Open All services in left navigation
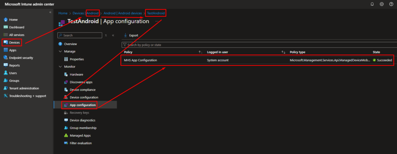Screen dimensions: 397x154 (x=17, y=35)
